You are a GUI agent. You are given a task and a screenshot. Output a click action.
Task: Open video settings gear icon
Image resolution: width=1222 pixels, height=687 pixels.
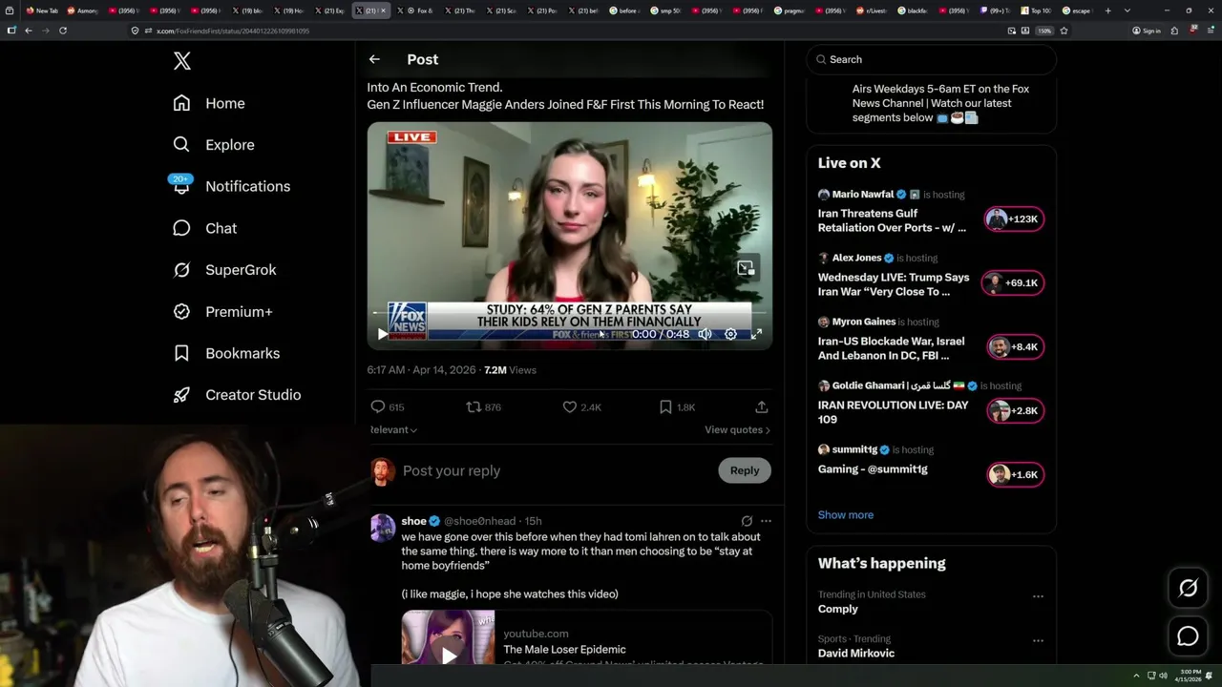pos(730,334)
